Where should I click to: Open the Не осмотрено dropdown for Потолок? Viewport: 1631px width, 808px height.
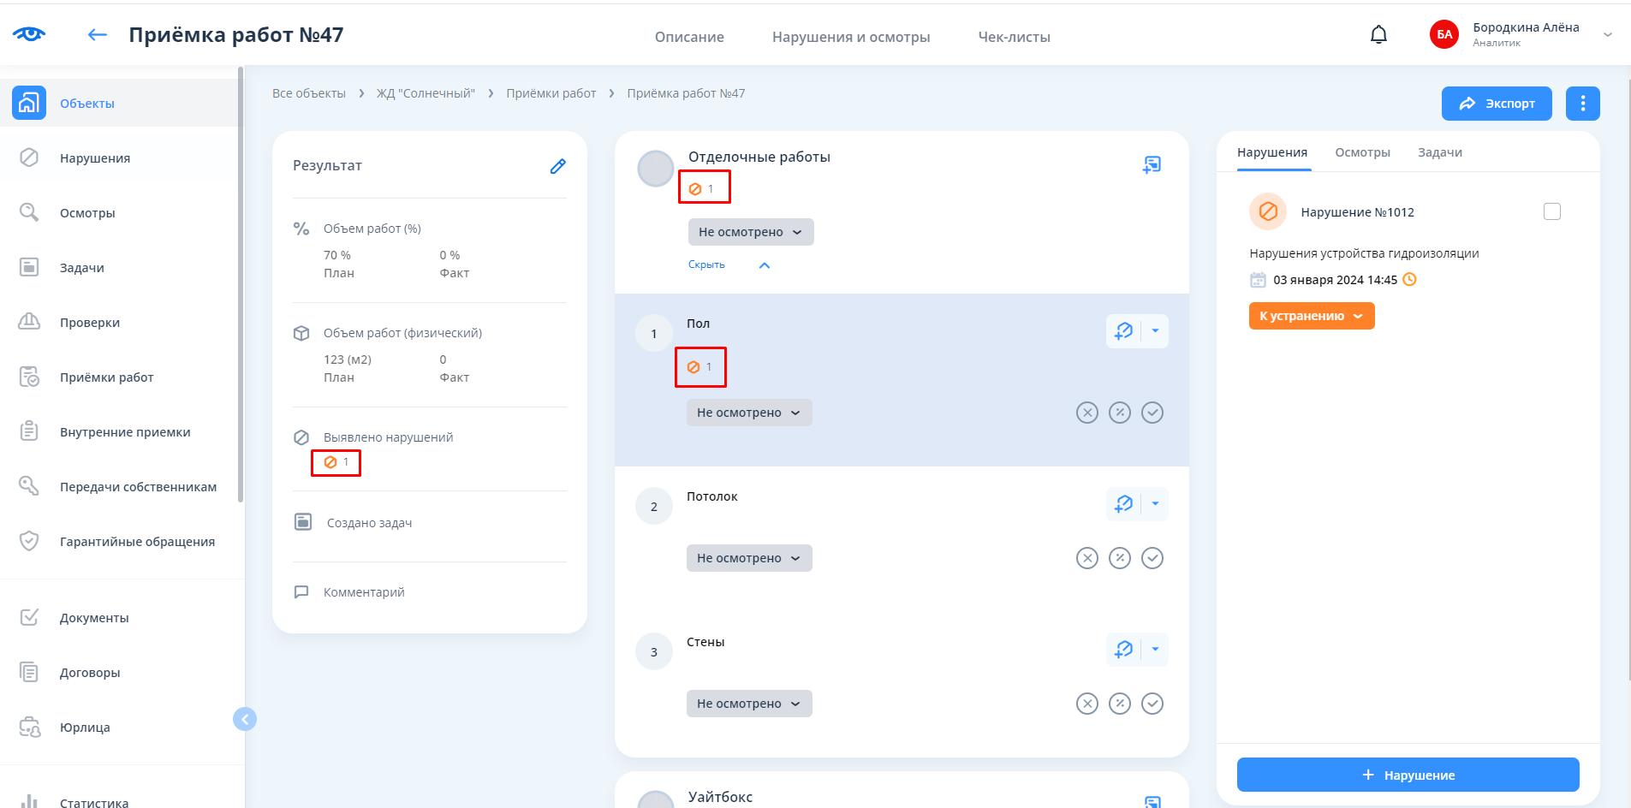click(748, 558)
